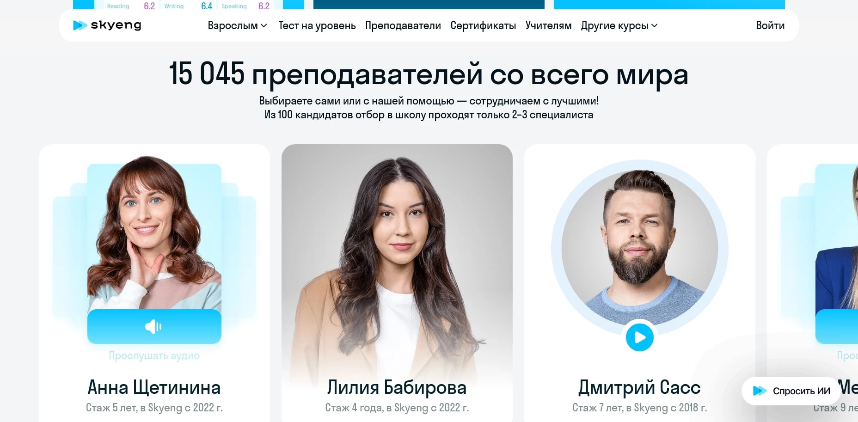The width and height of the screenshot is (858, 422).
Task: Click the Лилия Бабирова name heading
Action: pos(397,387)
